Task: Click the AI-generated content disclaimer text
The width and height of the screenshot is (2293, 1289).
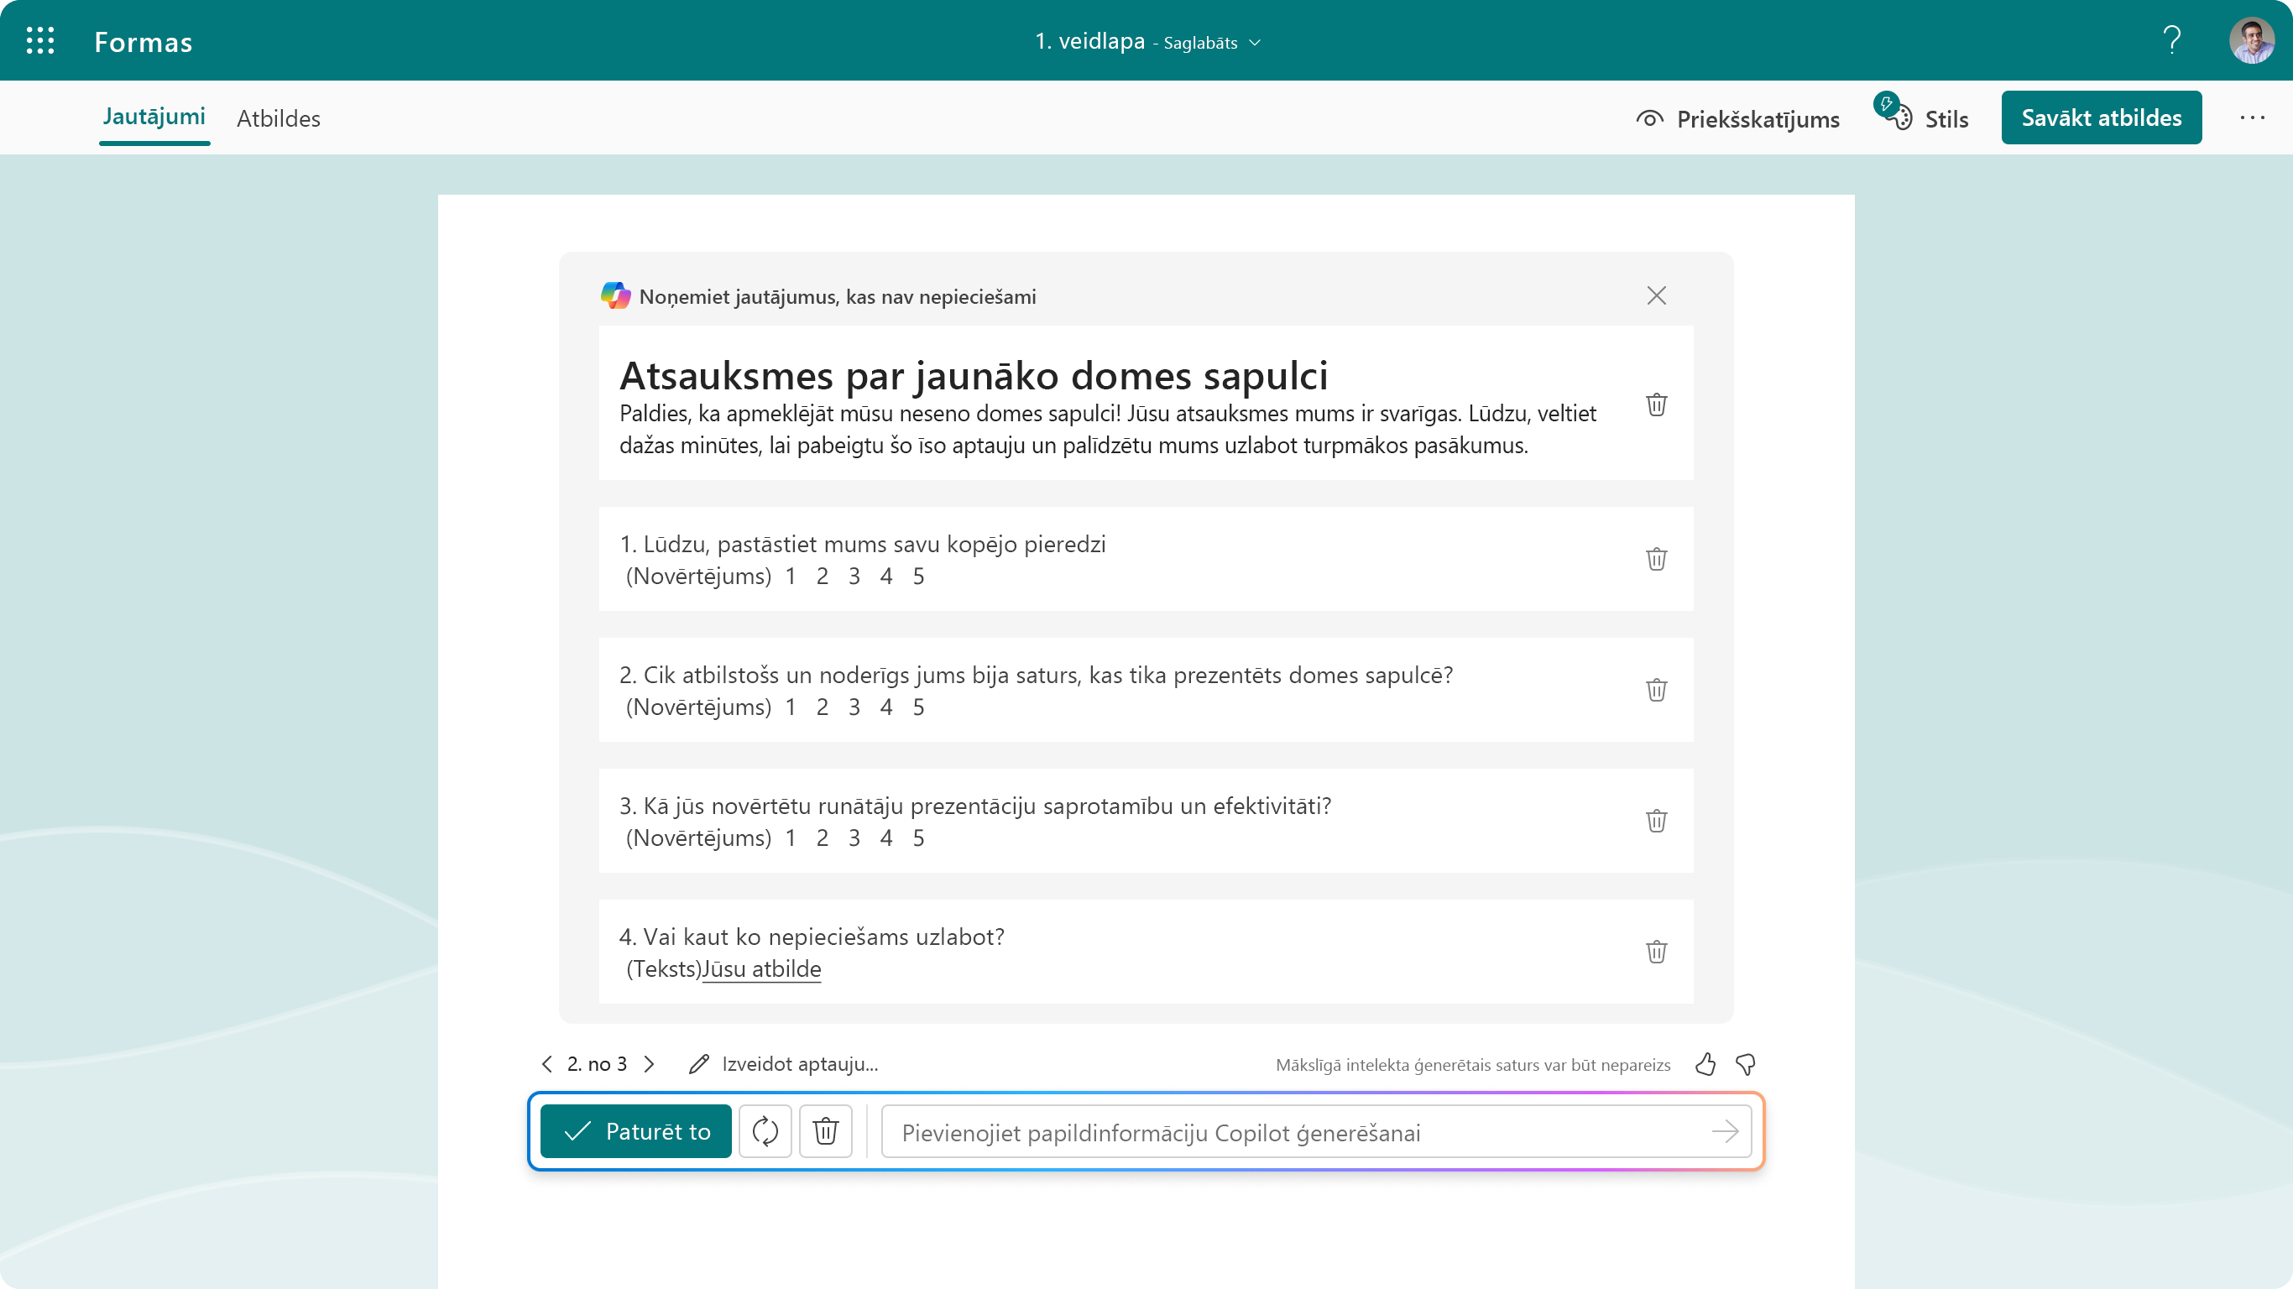Action: point(1473,1065)
